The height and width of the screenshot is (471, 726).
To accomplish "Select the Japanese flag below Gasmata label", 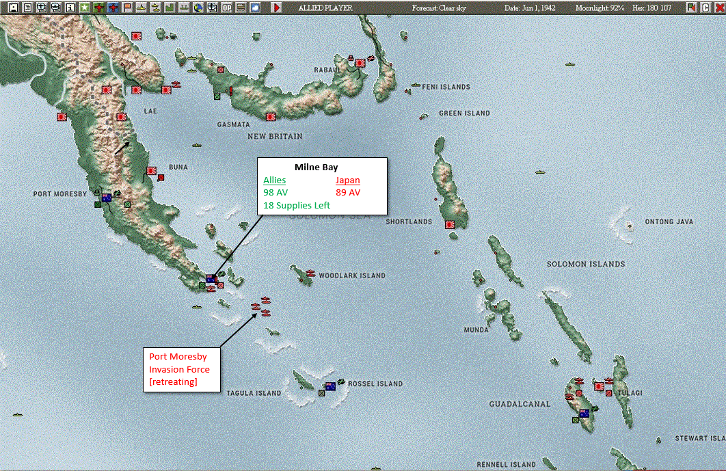I will tap(271, 117).
